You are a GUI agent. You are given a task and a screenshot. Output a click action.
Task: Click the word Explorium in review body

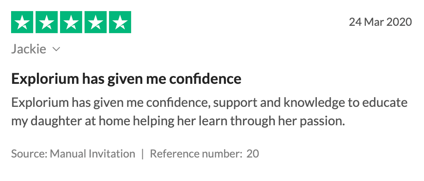40,103
